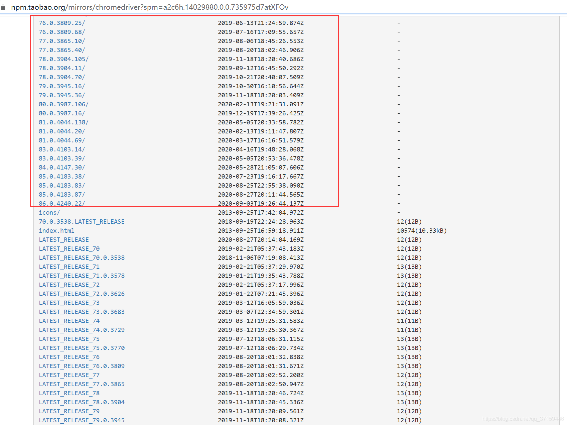Open the LATEST_RELEASE_72.0.3626 file
Image resolution: width=567 pixels, height=425 pixels.
[x=82, y=294]
